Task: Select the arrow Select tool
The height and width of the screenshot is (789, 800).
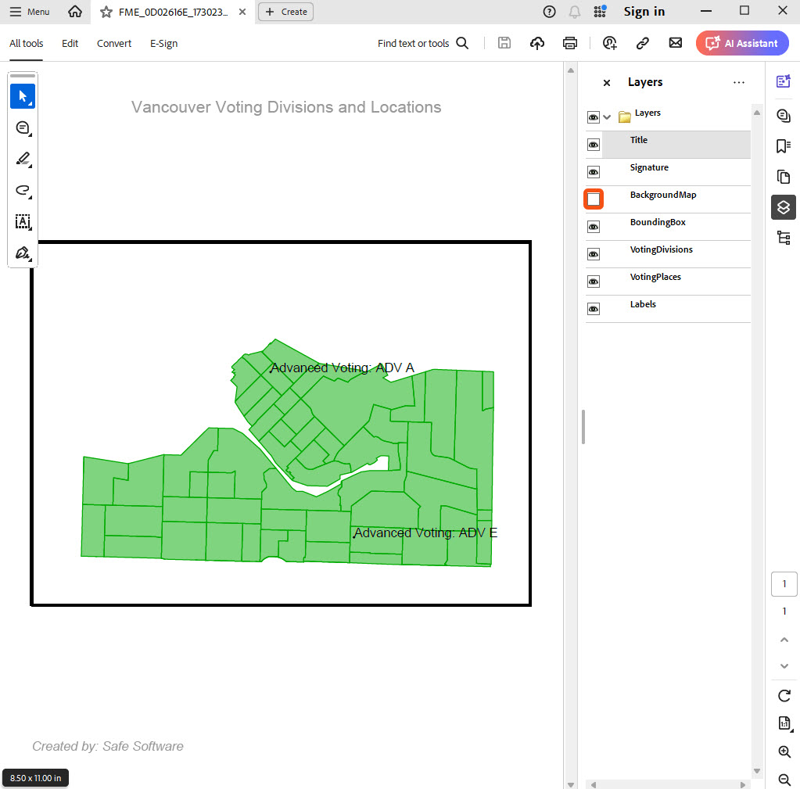Action: 23,96
